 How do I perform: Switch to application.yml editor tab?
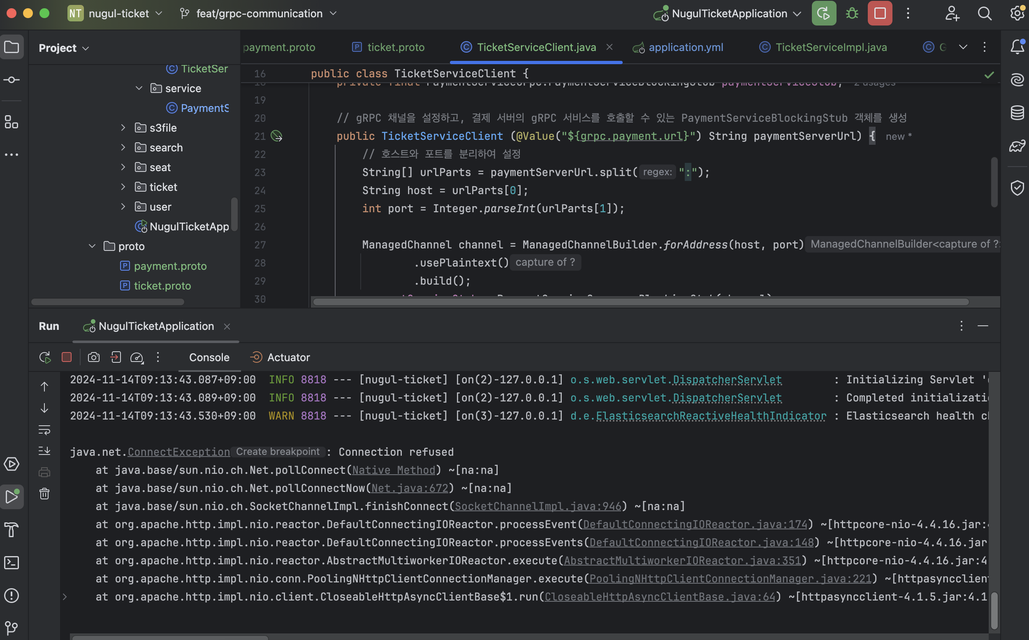coord(678,47)
